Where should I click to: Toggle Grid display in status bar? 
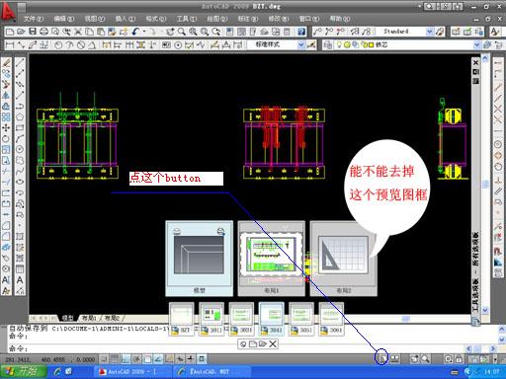click(115, 359)
